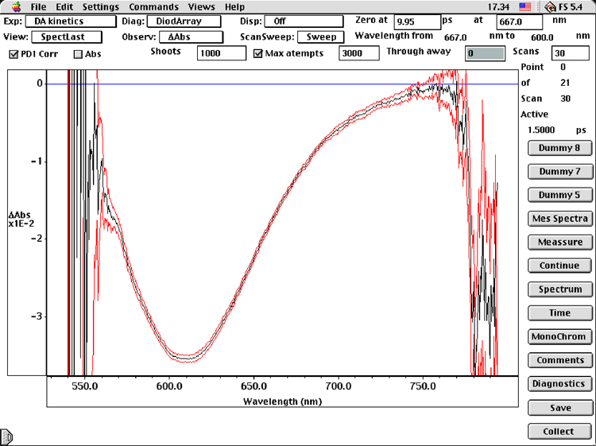Click the Zero at 9.95 ps field
This screenshot has height=446, width=596.
pos(417,21)
